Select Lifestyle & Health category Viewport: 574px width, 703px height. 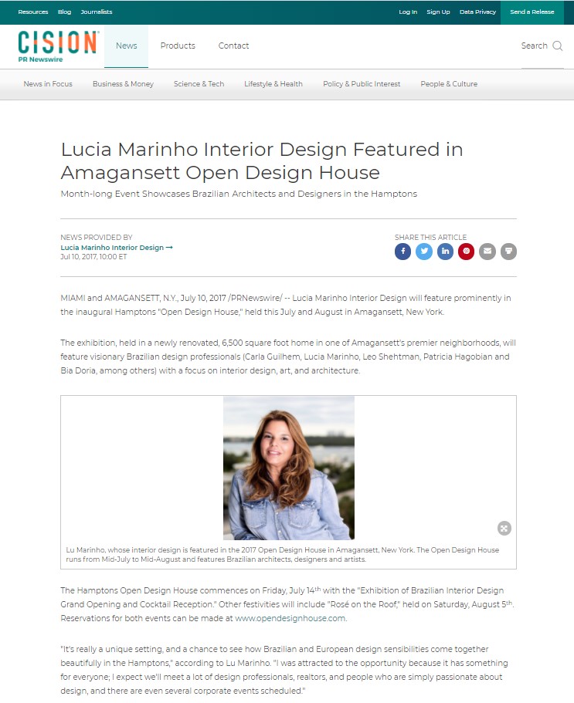(x=273, y=84)
